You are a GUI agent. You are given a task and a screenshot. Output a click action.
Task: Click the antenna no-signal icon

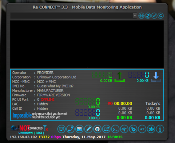[x=46, y=128]
